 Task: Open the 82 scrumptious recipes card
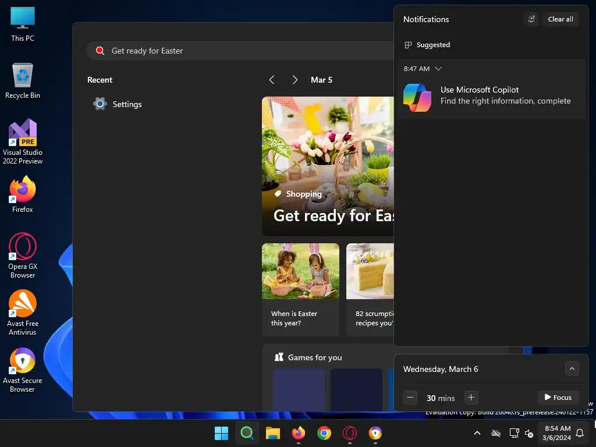tap(370, 289)
